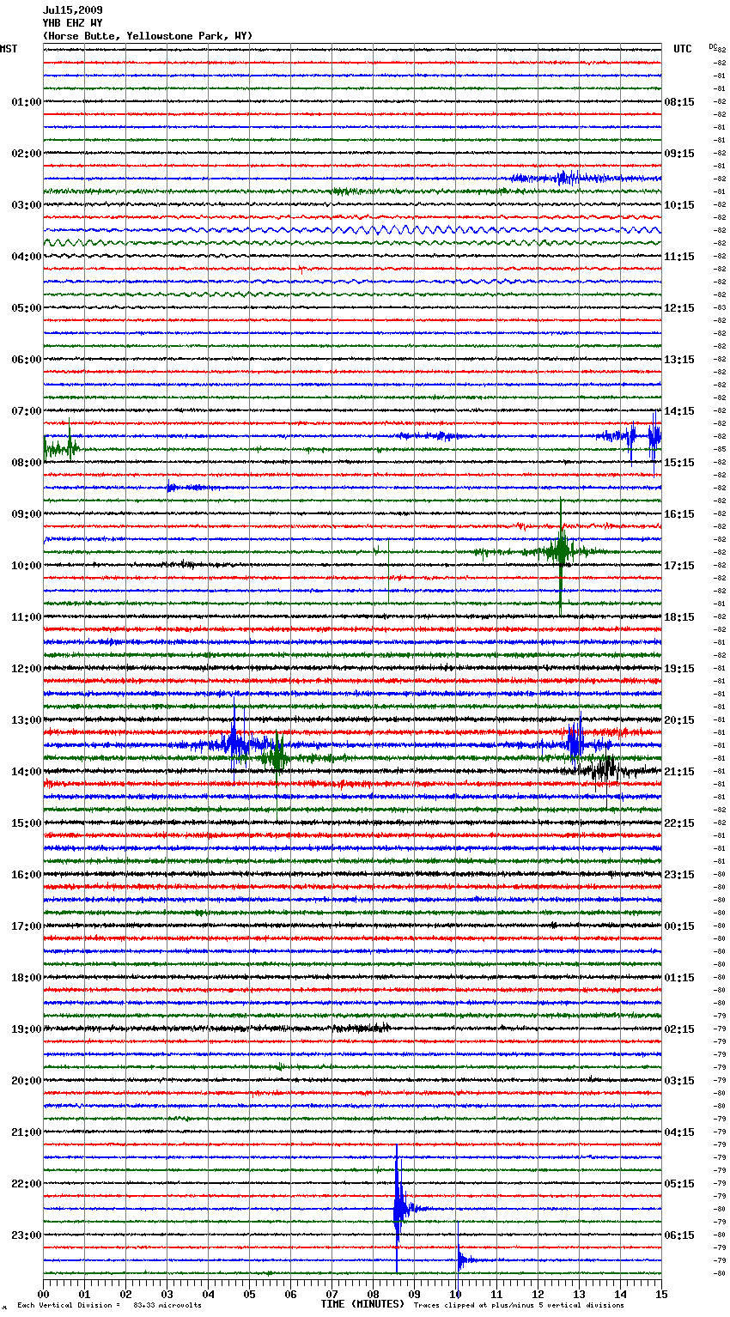Click the 09:15 UTC time label
The image size is (730, 1317).
(x=679, y=154)
